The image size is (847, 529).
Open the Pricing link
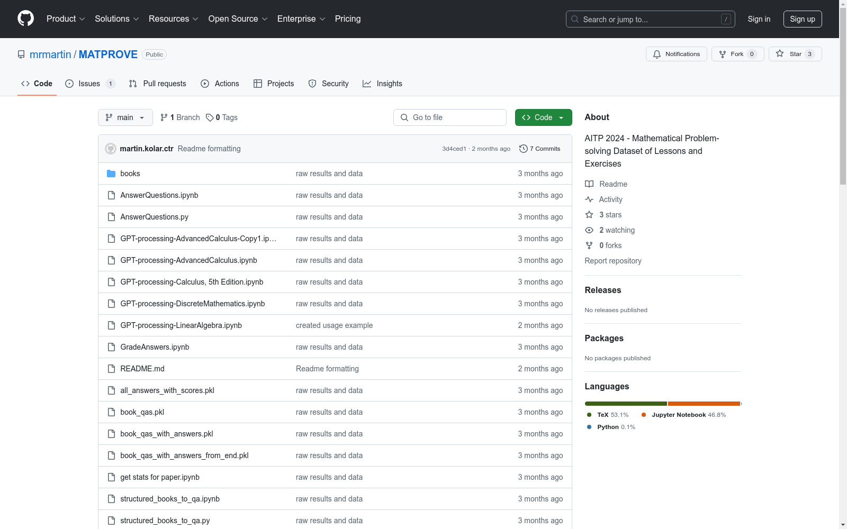point(348,19)
